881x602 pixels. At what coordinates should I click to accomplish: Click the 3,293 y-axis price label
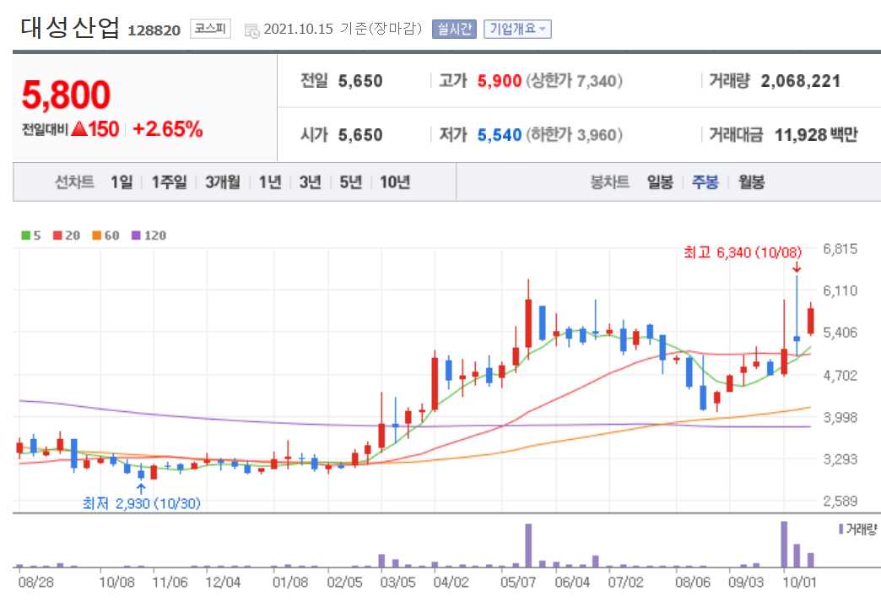point(840,459)
